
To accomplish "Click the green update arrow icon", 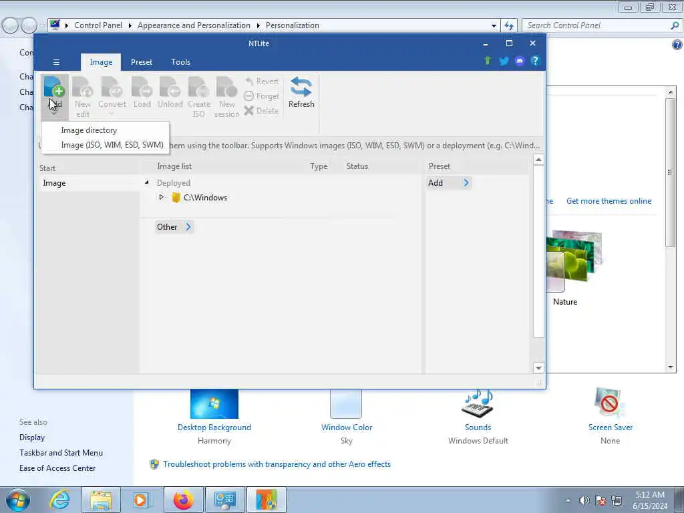I will click(488, 61).
